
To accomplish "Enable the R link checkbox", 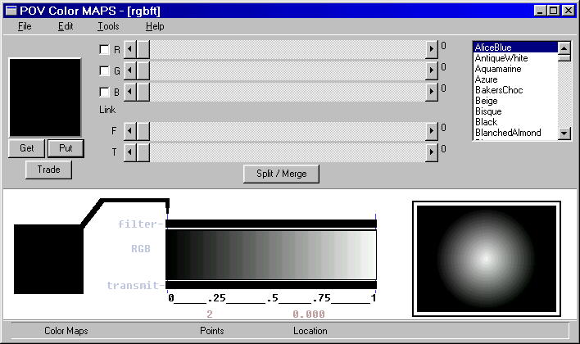I will click(x=104, y=49).
